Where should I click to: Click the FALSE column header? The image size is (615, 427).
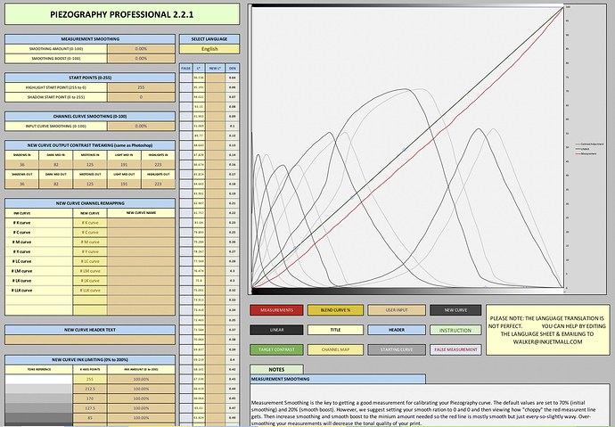pyautogui.click(x=186, y=69)
